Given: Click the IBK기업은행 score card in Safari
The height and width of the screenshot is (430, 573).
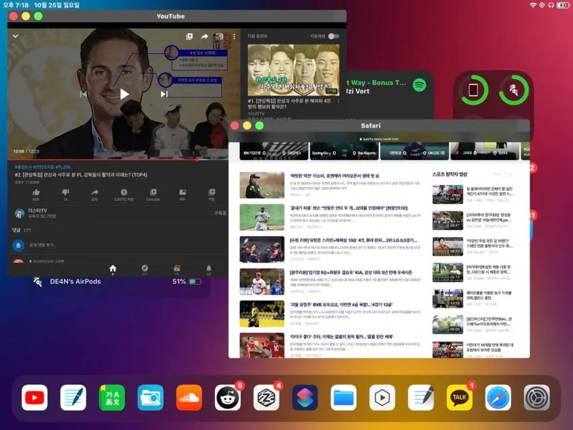Looking at the screenshot, I should click(x=274, y=152).
